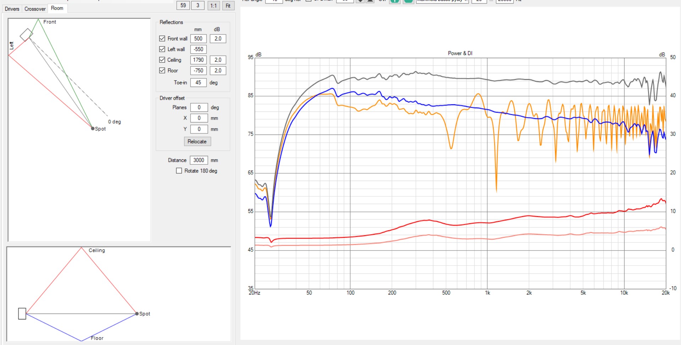
Task: Edit the Ceiling dB field
Action: pos(218,60)
